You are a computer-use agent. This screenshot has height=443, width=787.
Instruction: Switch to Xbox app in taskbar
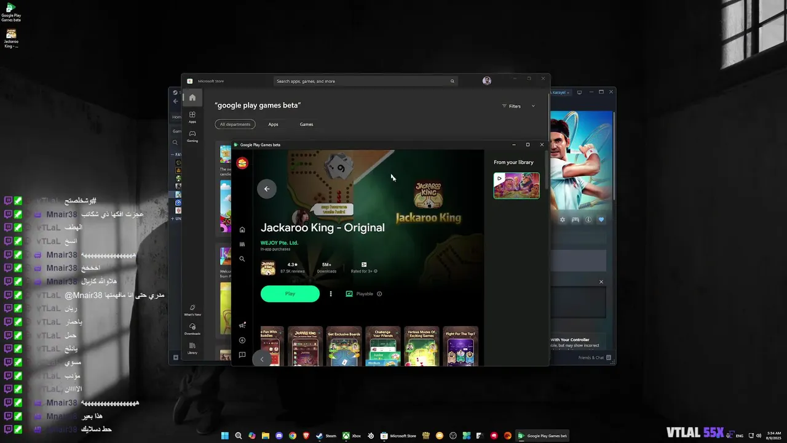(352, 436)
